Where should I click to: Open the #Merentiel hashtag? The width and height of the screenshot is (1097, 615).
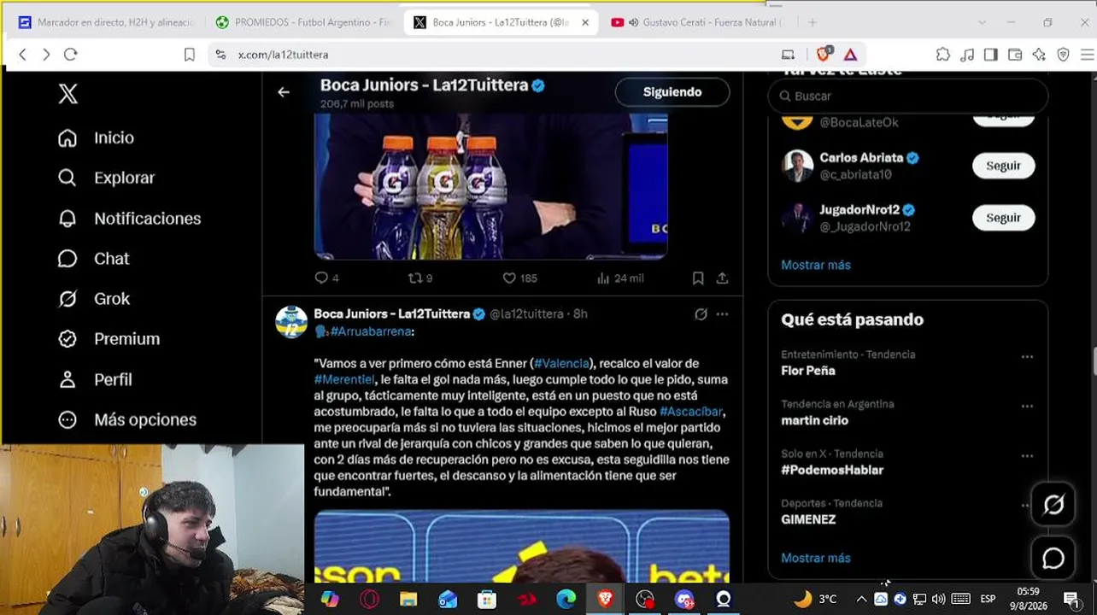[x=344, y=379]
